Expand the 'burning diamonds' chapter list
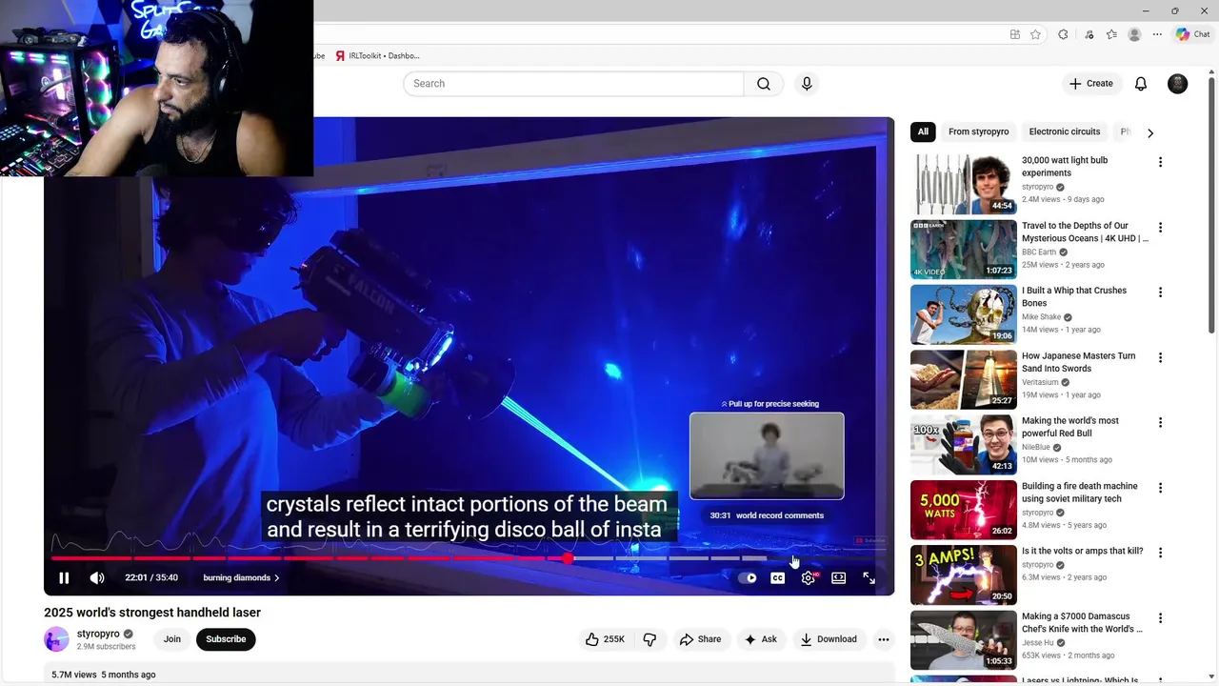 [241, 577]
